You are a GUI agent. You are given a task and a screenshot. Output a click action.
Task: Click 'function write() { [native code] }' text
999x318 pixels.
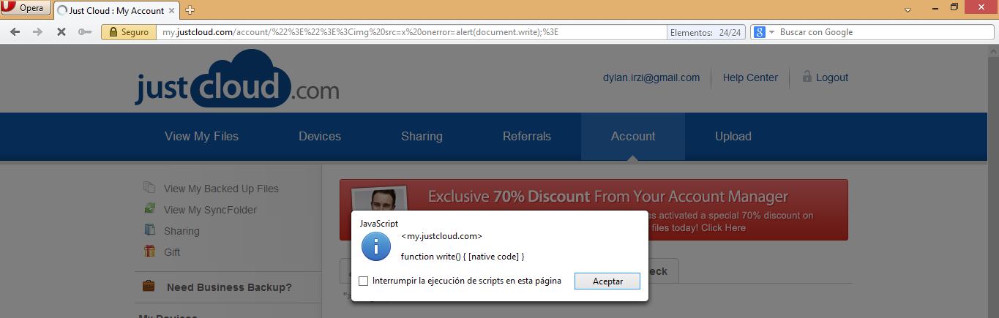tap(463, 257)
